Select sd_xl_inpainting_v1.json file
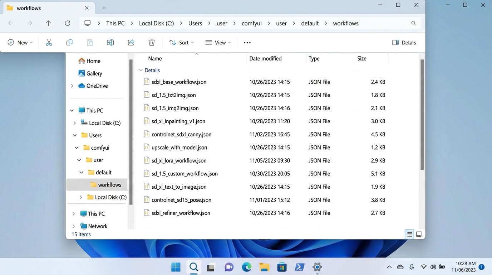Image resolution: width=492 pixels, height=275 pixels. click(178, 121)
